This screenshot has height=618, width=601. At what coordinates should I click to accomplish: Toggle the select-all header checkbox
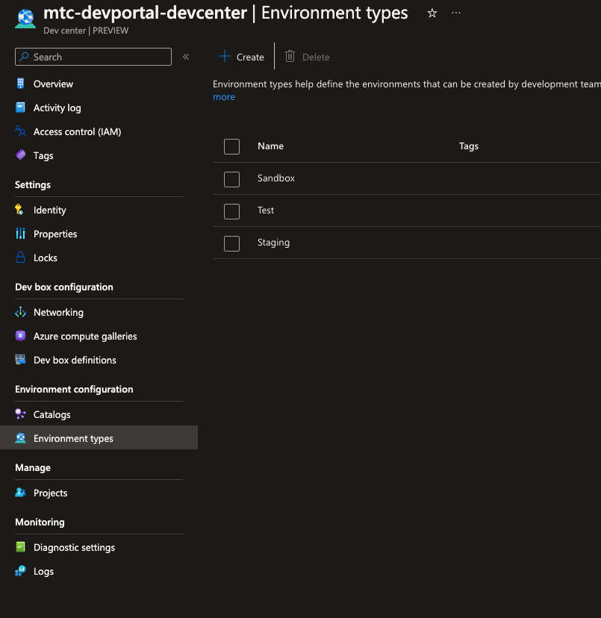pyautogui.click(x=231, y=146)
